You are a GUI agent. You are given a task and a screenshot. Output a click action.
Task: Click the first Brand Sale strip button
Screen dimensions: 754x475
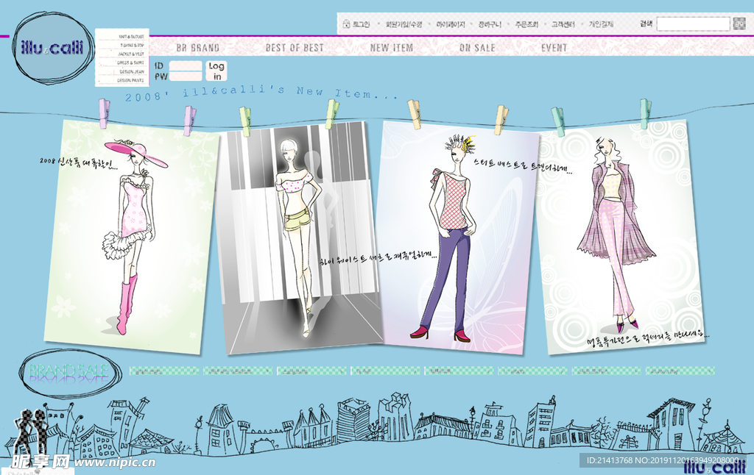point(164,371)
